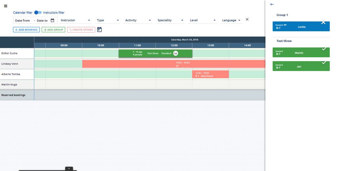Screen dimensions: 337x171
Task: Click the 09:00 time column header
Action: (x=64, y=45)
